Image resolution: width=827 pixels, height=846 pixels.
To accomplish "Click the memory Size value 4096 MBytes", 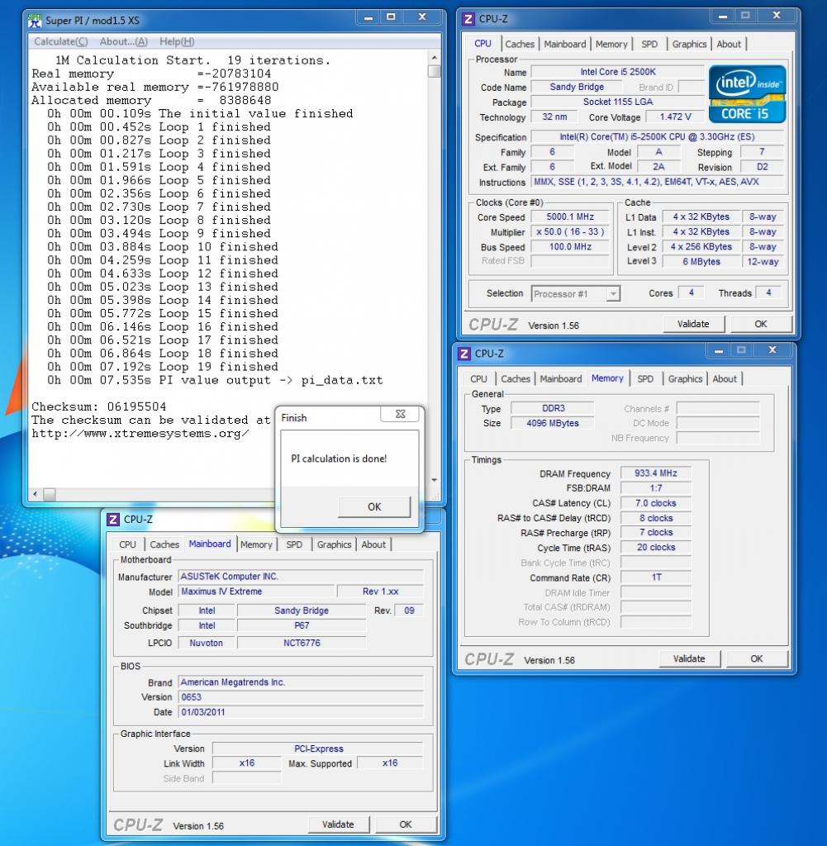I will (553, 423).
